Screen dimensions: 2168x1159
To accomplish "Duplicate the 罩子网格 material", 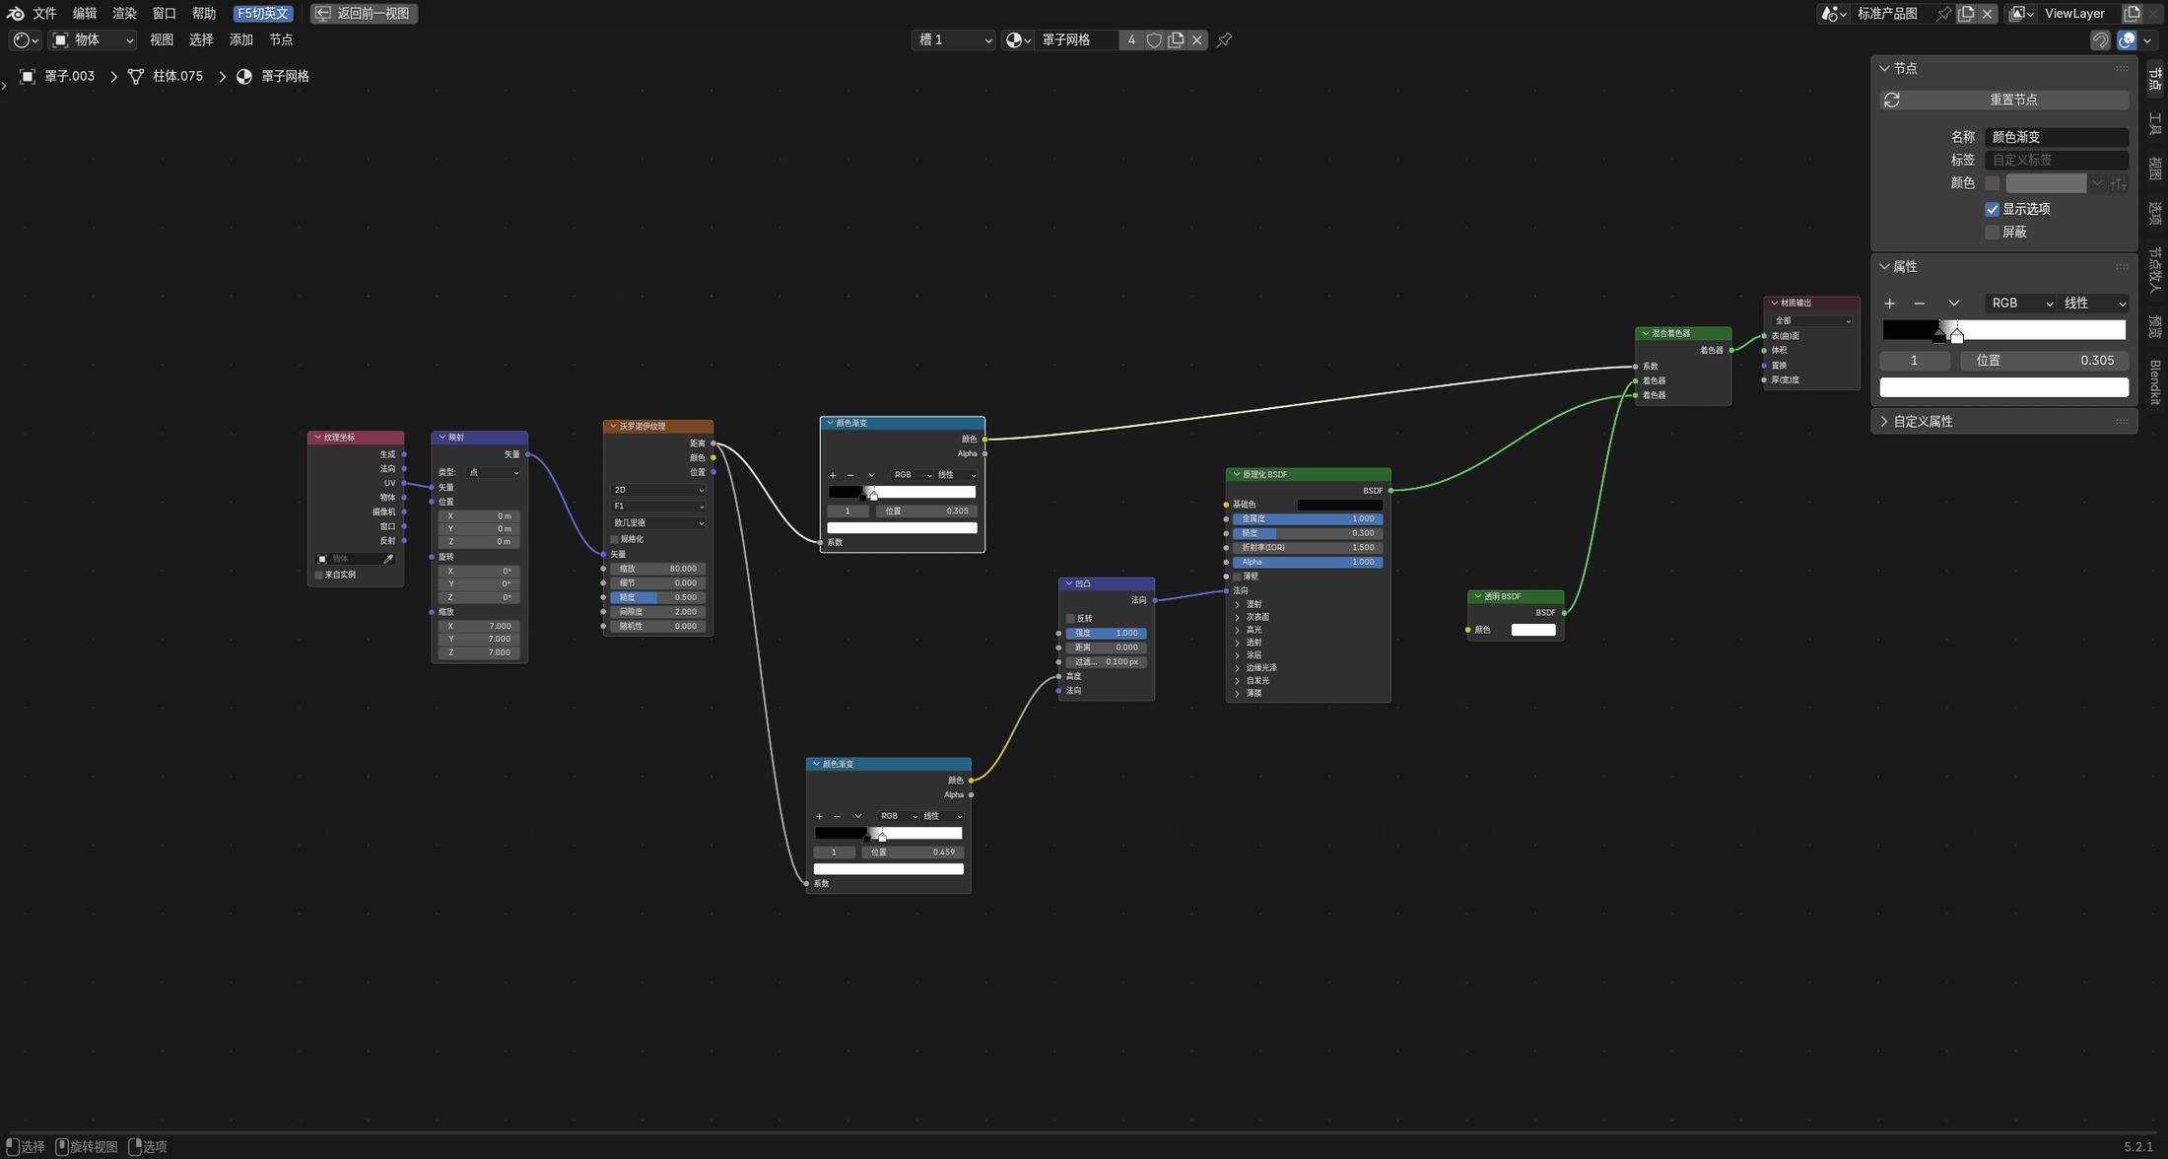I will [1176, 40].
